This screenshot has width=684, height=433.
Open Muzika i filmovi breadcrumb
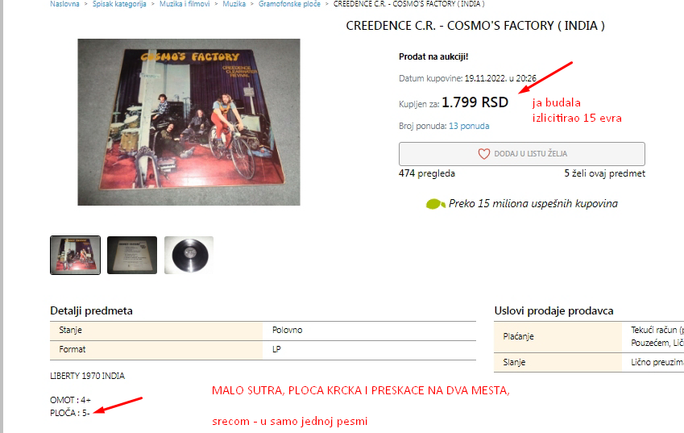point(184,4)
